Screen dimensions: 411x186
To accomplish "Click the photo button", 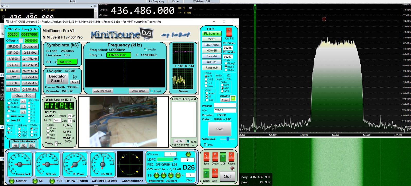I will [220, 129].
